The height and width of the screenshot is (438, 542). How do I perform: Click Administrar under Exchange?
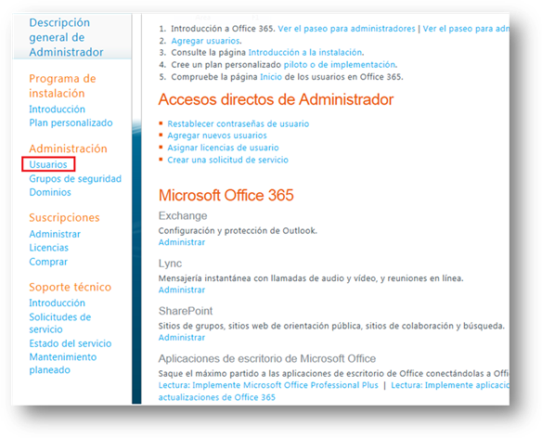click(182, 242)
